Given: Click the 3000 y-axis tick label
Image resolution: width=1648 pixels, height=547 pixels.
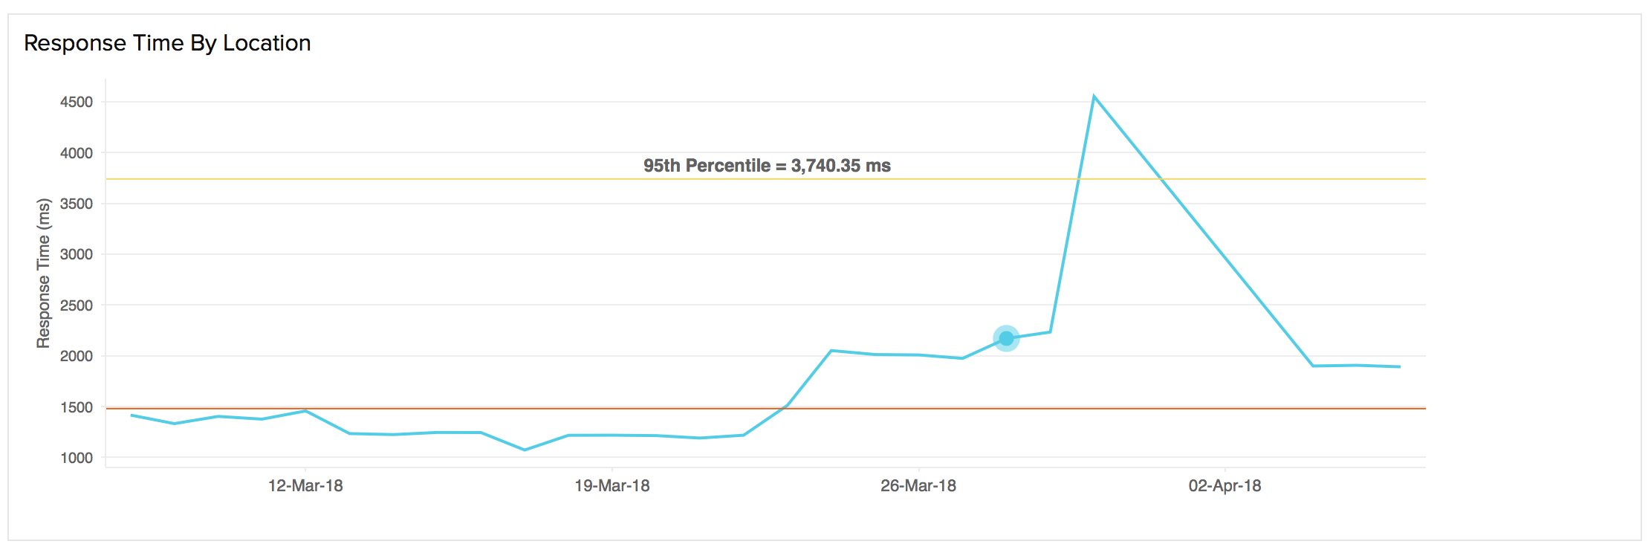Looking at the screenshot, I should [x=77, y=254].
